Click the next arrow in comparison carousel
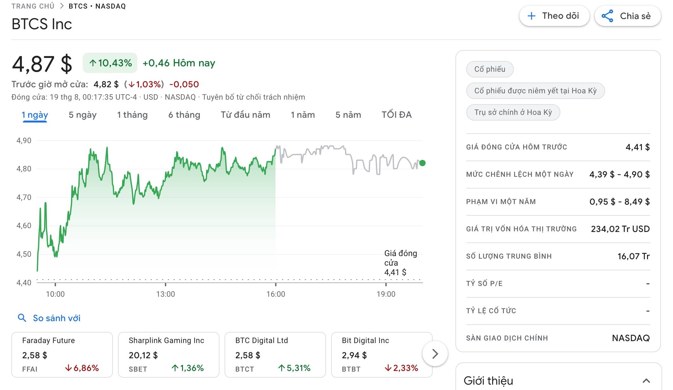The height and width of the screenshot is (390, 673). click(x=435, y=354)
